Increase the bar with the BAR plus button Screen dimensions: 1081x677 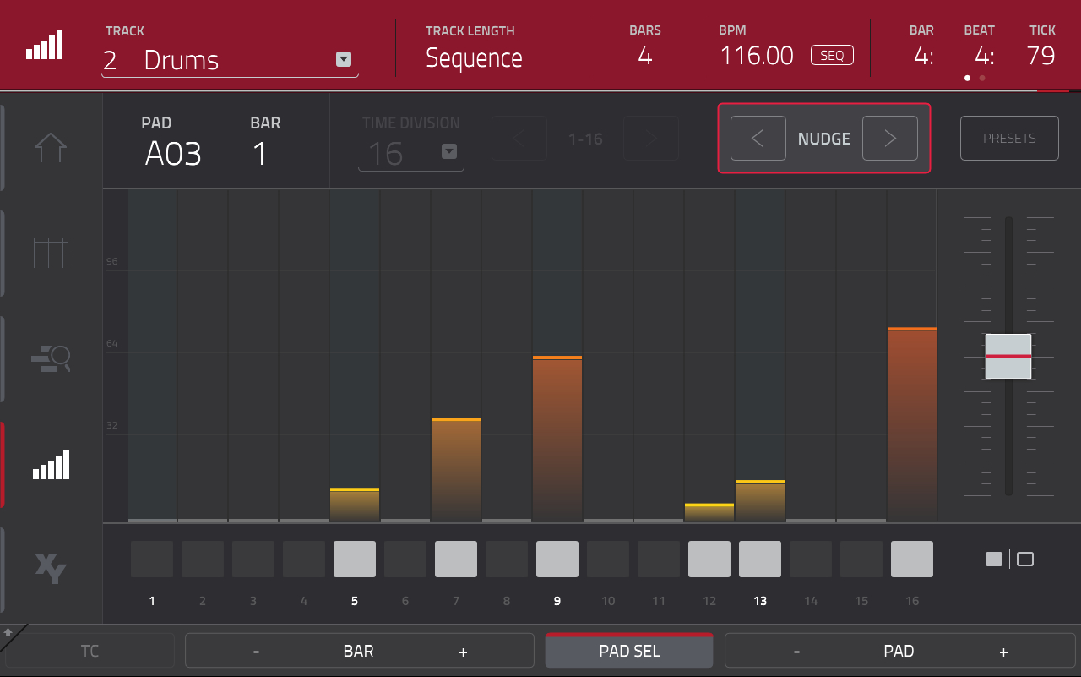[x=463, y=650]
